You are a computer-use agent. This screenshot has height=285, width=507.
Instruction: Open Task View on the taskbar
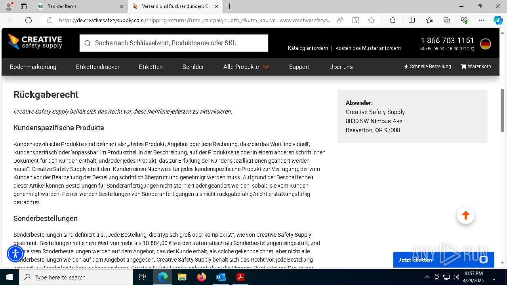[x=143, y=277]
